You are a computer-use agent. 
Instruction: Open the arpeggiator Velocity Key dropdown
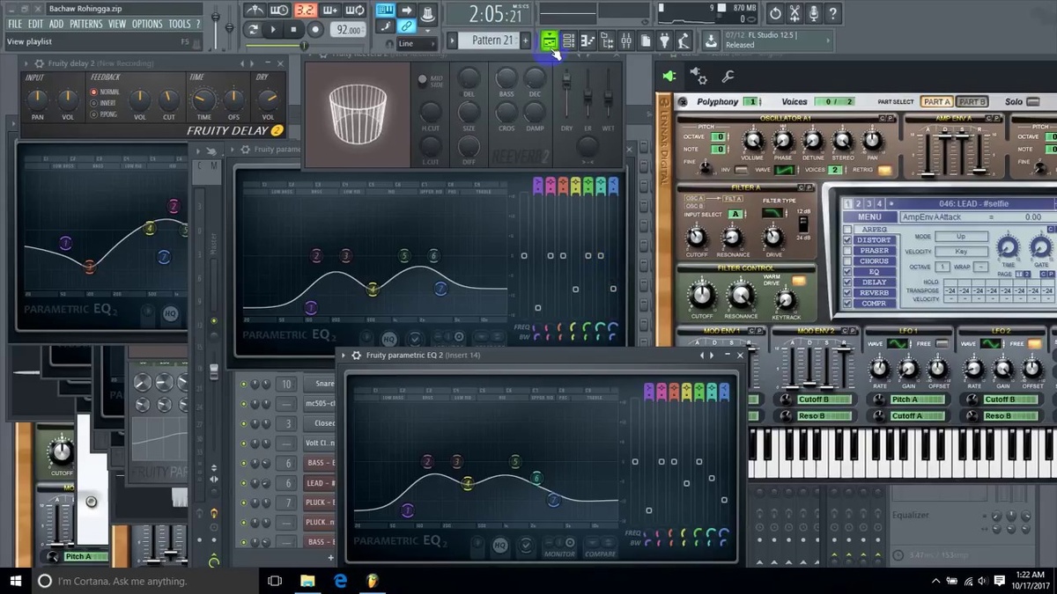(x=961, y=252)
